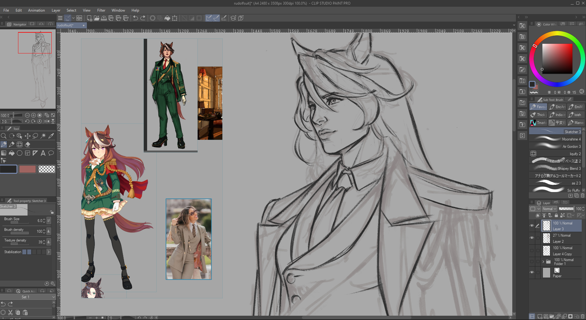Hide the Paper layer
Image resolution: width=586 pixels, height=320 pixels.
pos(532,272)
